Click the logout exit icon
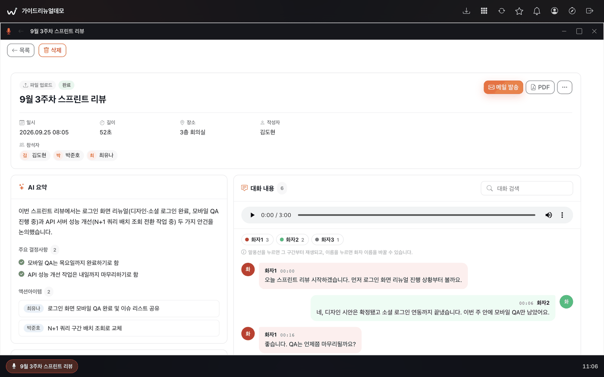This screenshot has width=604, height=377. tap(590, 11)
